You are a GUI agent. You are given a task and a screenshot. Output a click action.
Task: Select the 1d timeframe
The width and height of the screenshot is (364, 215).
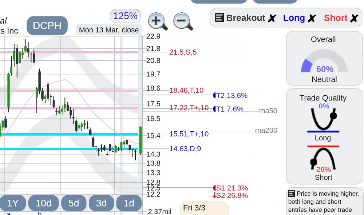(x=129, y=203)
